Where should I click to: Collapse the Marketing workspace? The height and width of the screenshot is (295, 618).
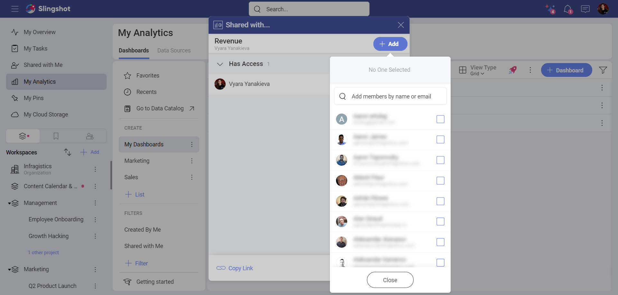click(x=9, y=270)
